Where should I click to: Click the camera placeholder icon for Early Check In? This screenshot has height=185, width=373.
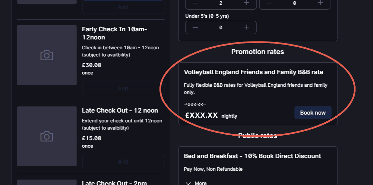(47, 55)
